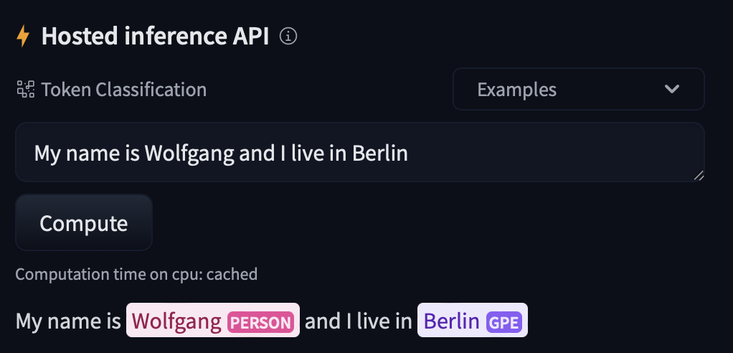
Task: Click "and I live in" output text
Action: (x=358, y=321)
